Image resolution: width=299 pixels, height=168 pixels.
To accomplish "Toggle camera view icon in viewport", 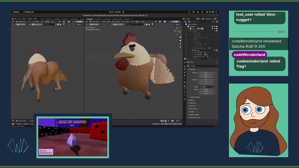I will pos(180,44).
